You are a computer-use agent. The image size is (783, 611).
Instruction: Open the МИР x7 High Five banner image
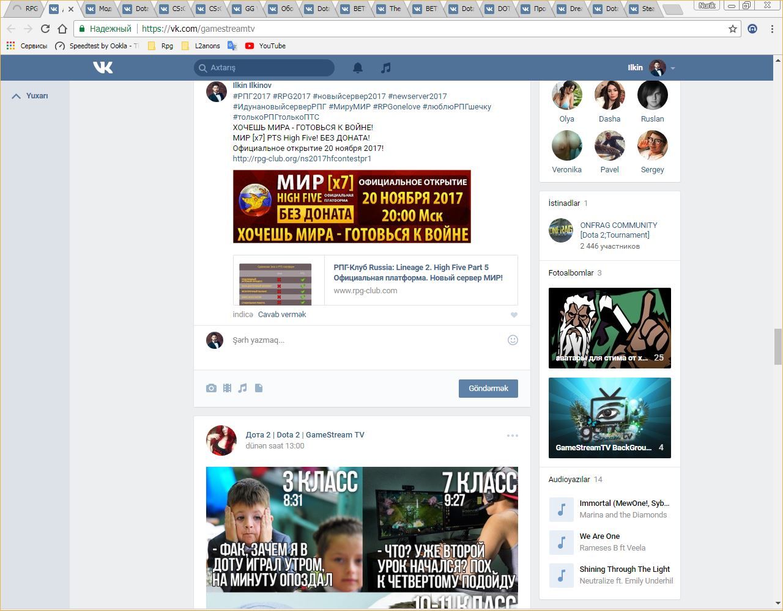352,207
